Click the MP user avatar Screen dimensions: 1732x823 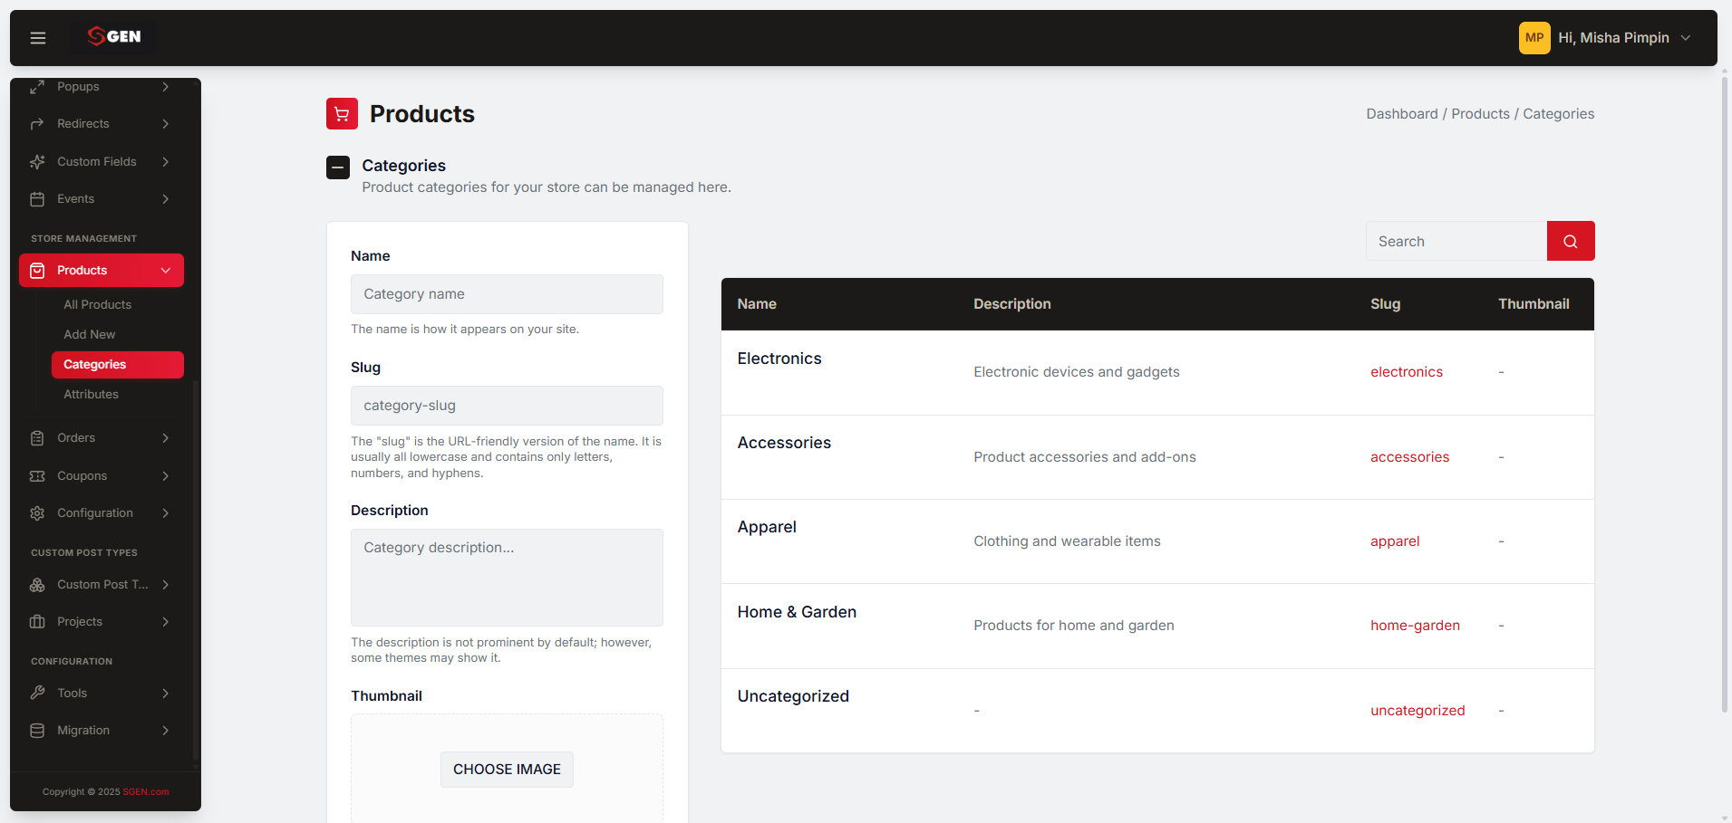(x=1534, y=38)
